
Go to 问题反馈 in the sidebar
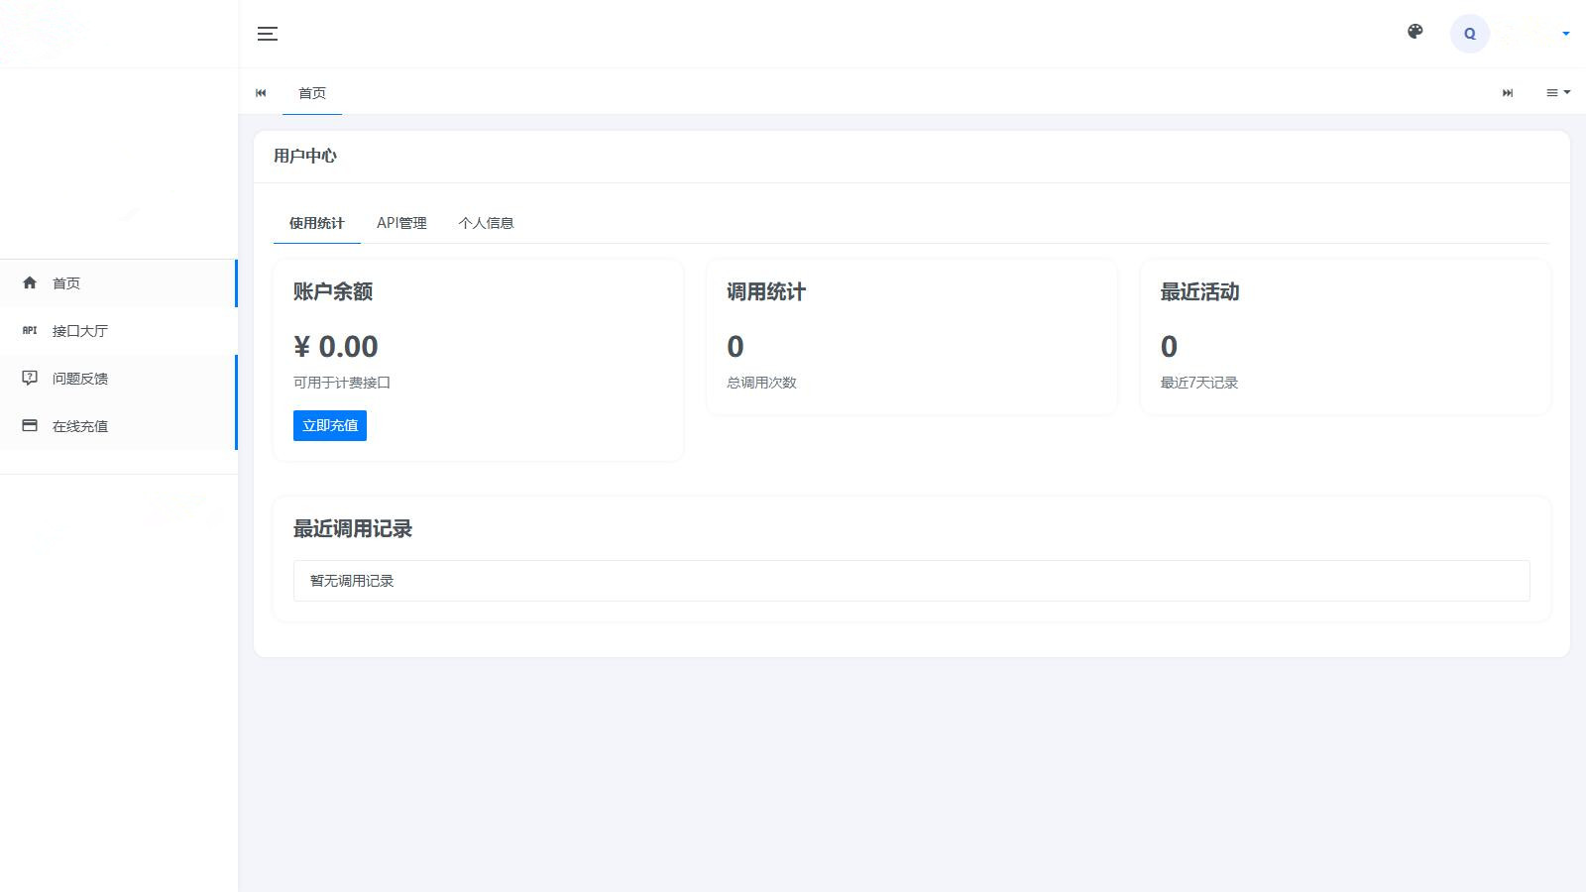[x=80, y=379]
